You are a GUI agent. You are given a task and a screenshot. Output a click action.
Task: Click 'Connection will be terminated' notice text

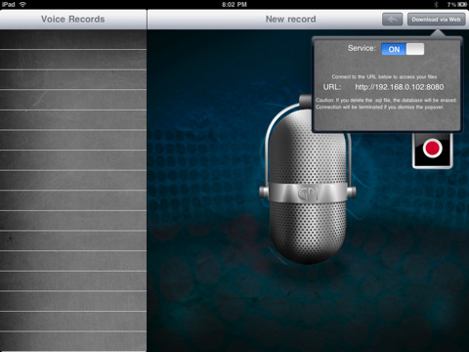[379, 107]
